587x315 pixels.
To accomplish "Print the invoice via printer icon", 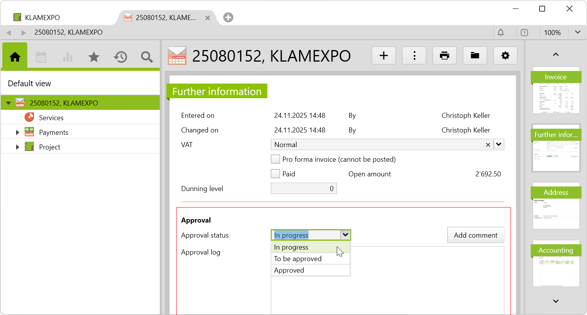I will click(444, 56).
